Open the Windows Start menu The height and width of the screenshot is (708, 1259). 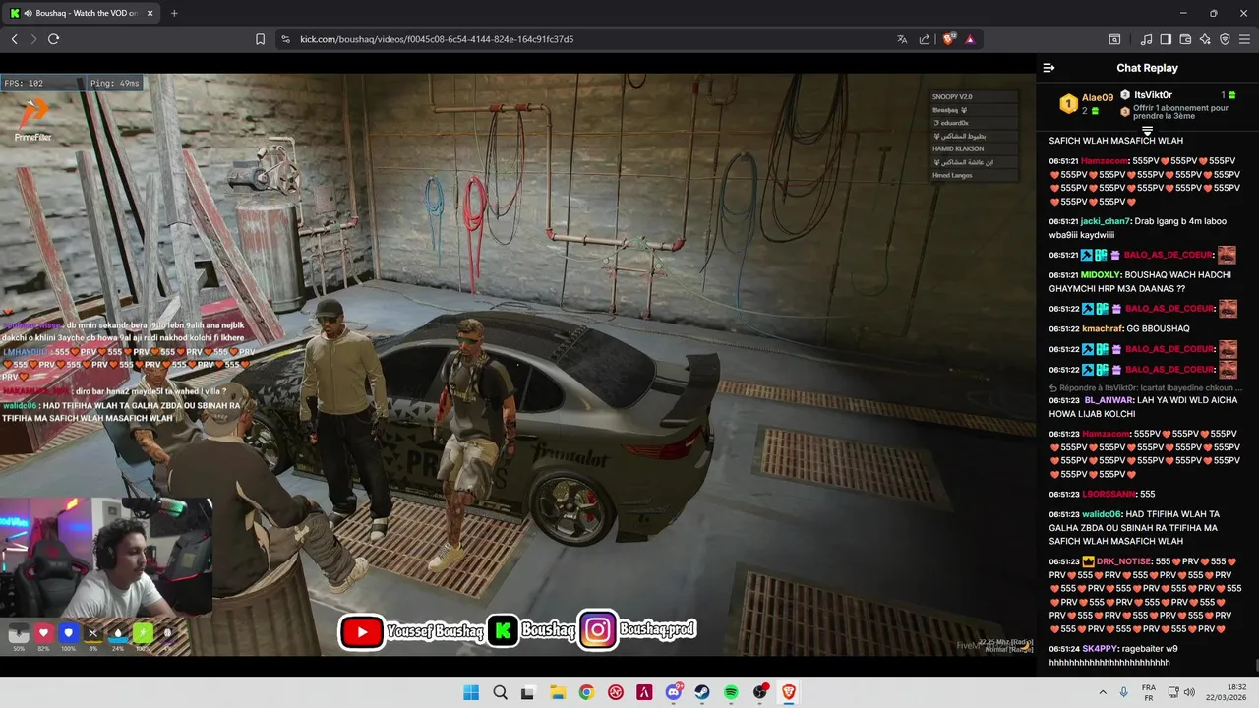[x=471, y=693]
